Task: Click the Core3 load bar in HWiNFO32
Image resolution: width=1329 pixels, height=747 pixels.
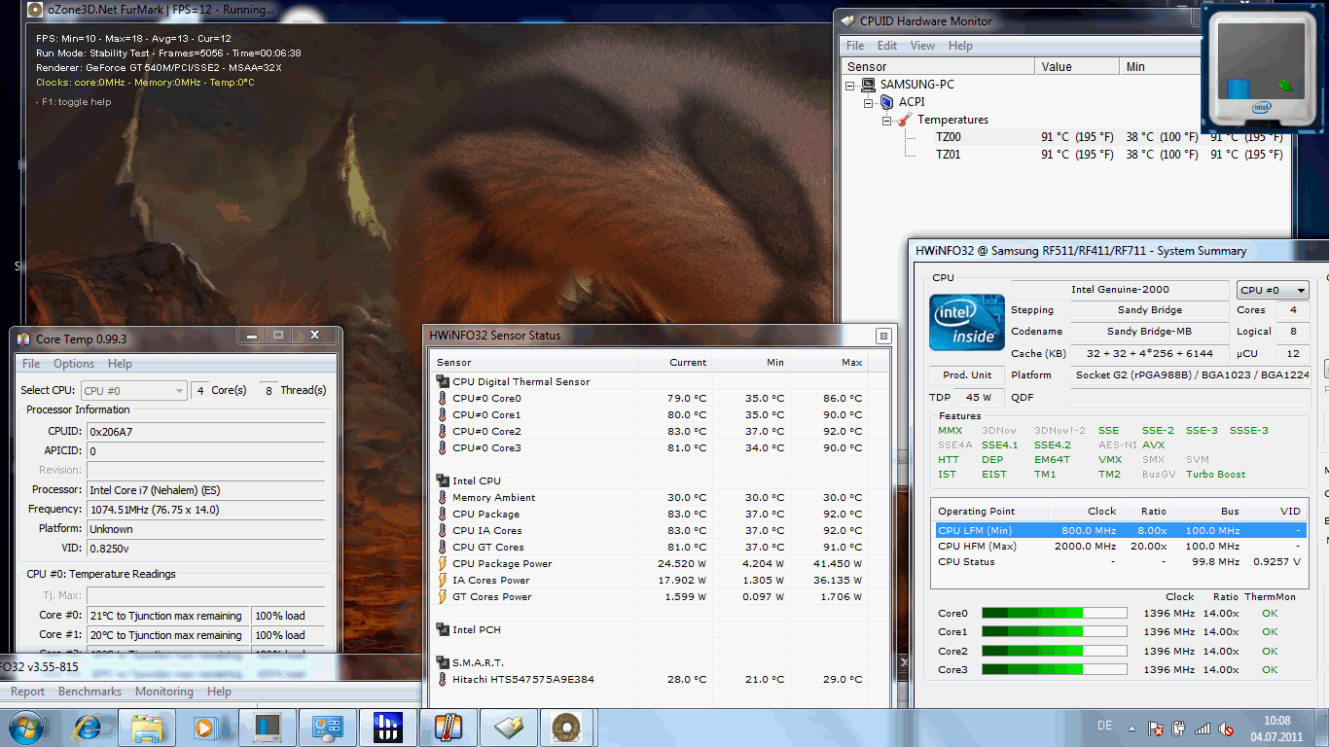Action: [1055, 669]
